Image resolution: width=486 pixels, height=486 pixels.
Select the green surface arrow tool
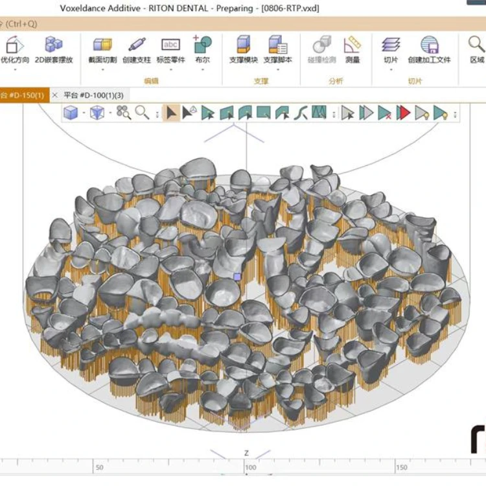(x=282, y=113)
